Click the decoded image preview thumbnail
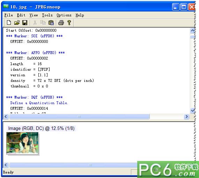The height and width of the screenshot is (178, 199). tap(22, 143)
